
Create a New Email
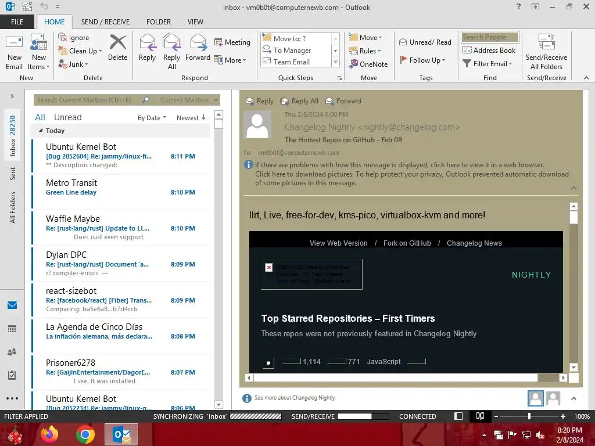tap(15, 52)
